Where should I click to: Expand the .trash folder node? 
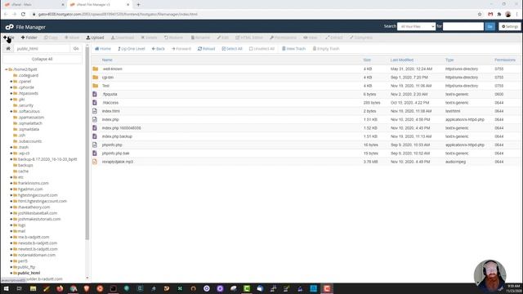(x=11, y=147)
